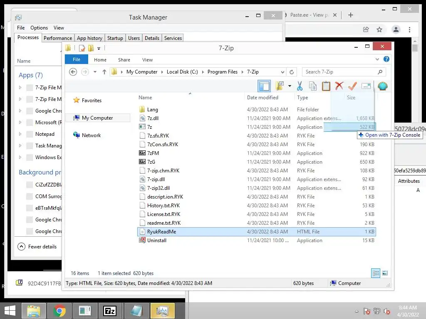Click the Copy icon in Explorer toolbar
This screenshot has width=426, height=319.
click(x=313, y=86)
